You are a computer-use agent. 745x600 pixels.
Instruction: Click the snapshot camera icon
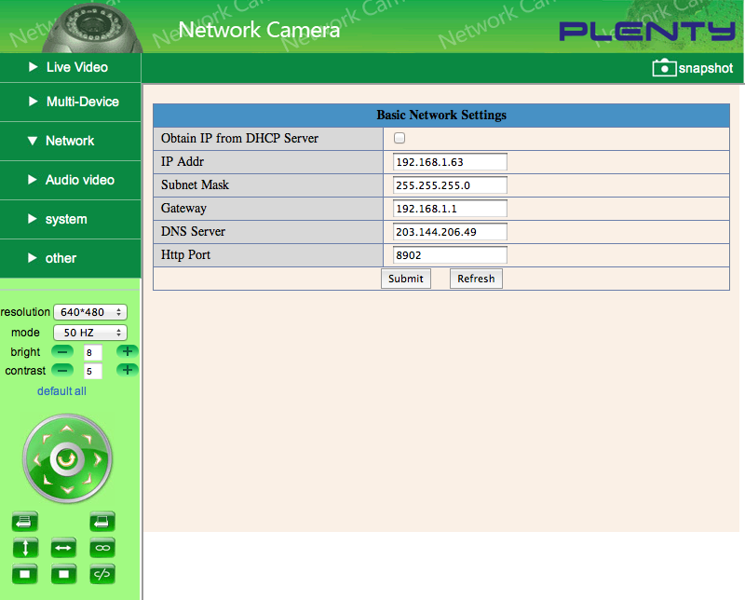pos(664,68)
